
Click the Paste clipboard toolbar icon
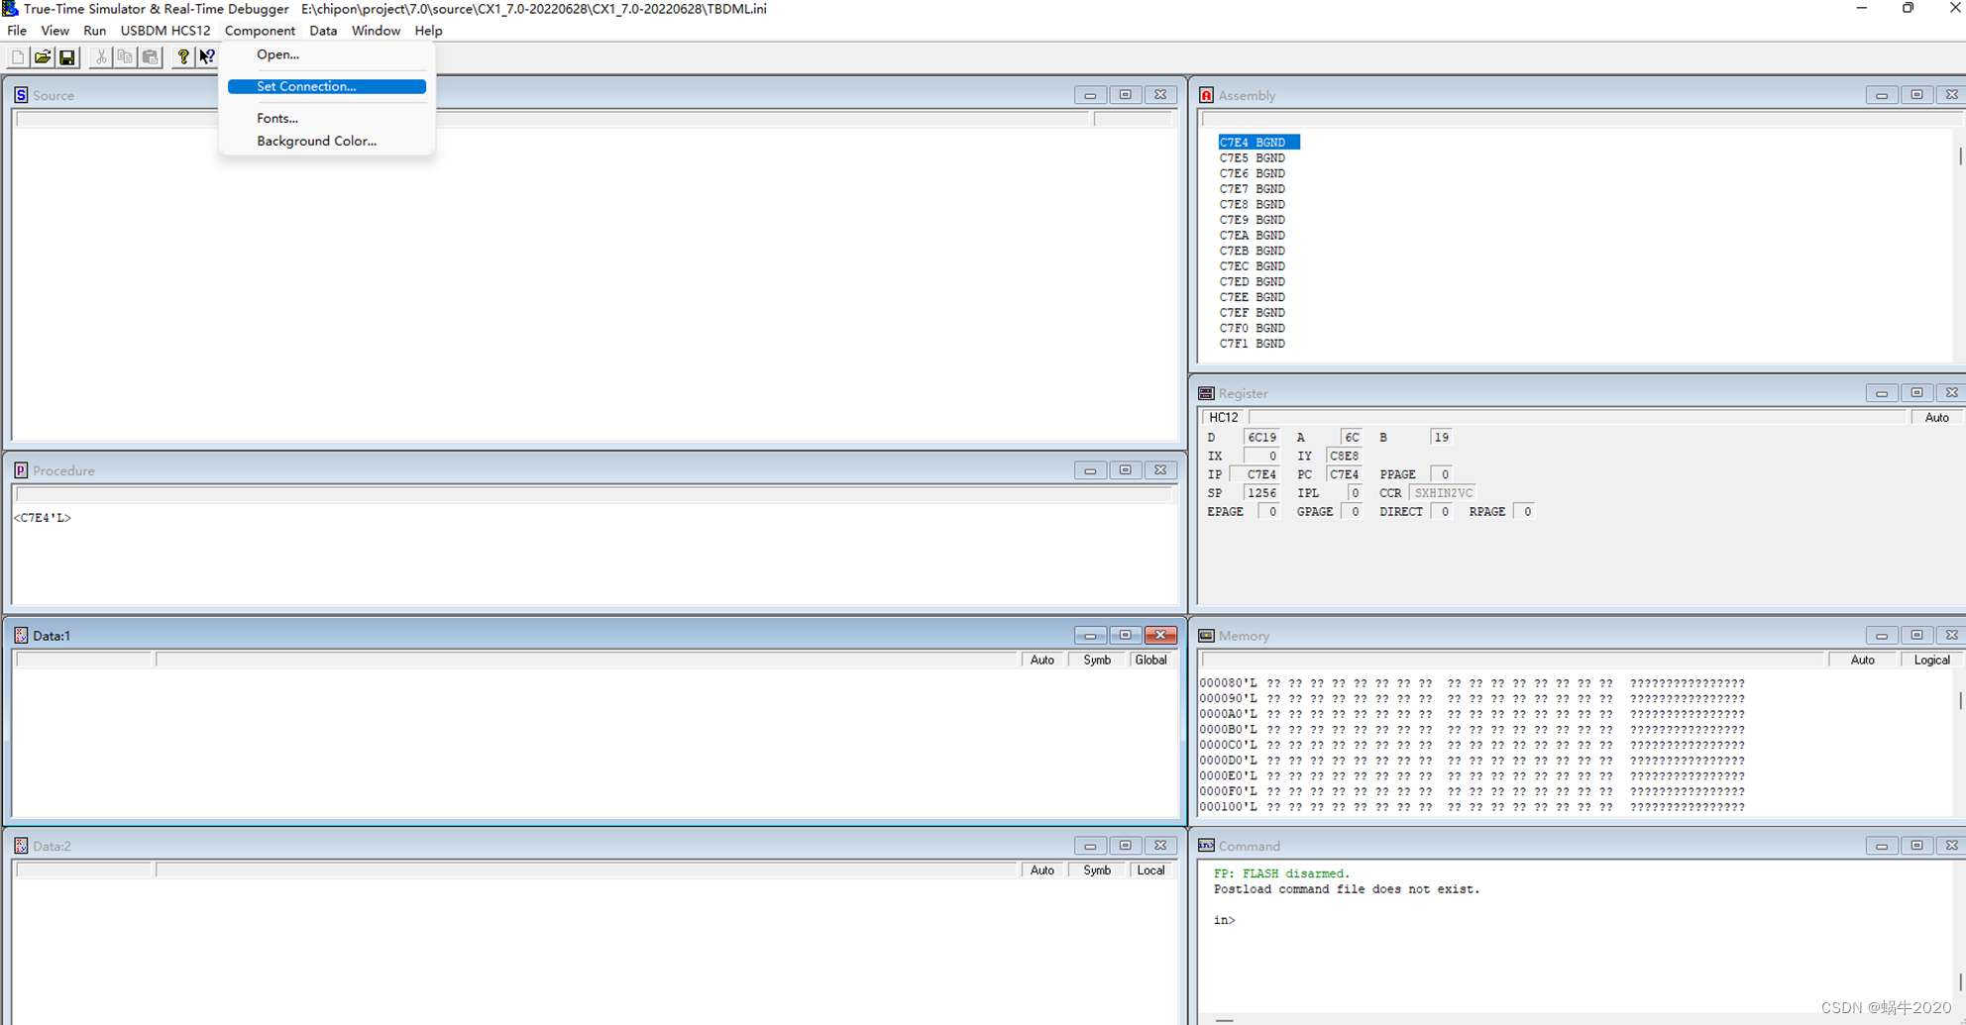click(150, 57)
